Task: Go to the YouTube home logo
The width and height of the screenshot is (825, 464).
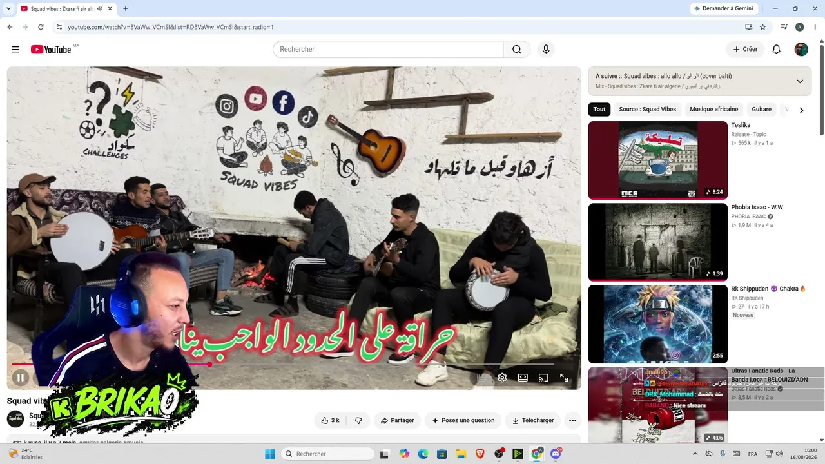Action: click(51, 50)
